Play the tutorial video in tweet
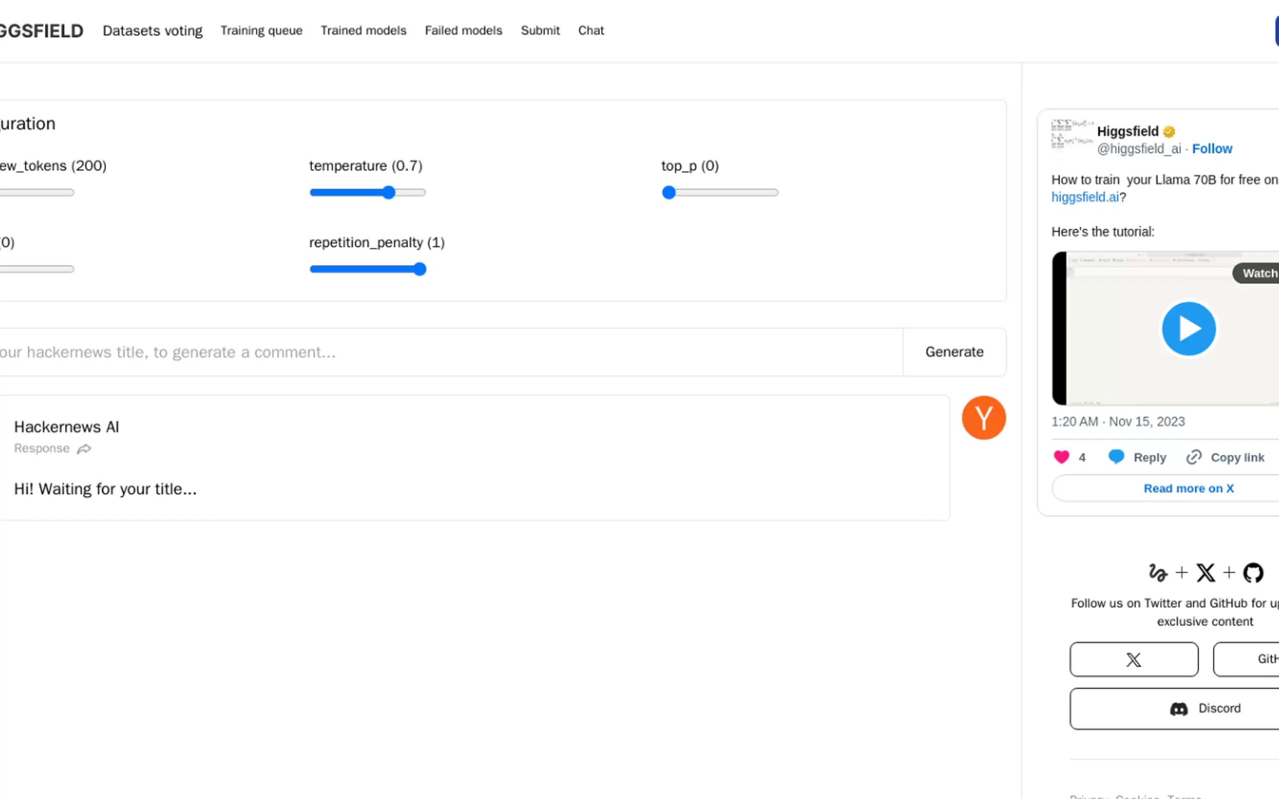The width and height of the screenshot is (1279, 799). pos(1188,329)
